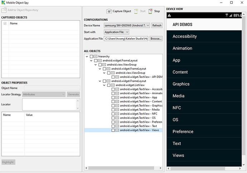Toggle the select-all checkbox in Captured Objects header
This screenshot has width=247, height=173.
click(5, 24)
